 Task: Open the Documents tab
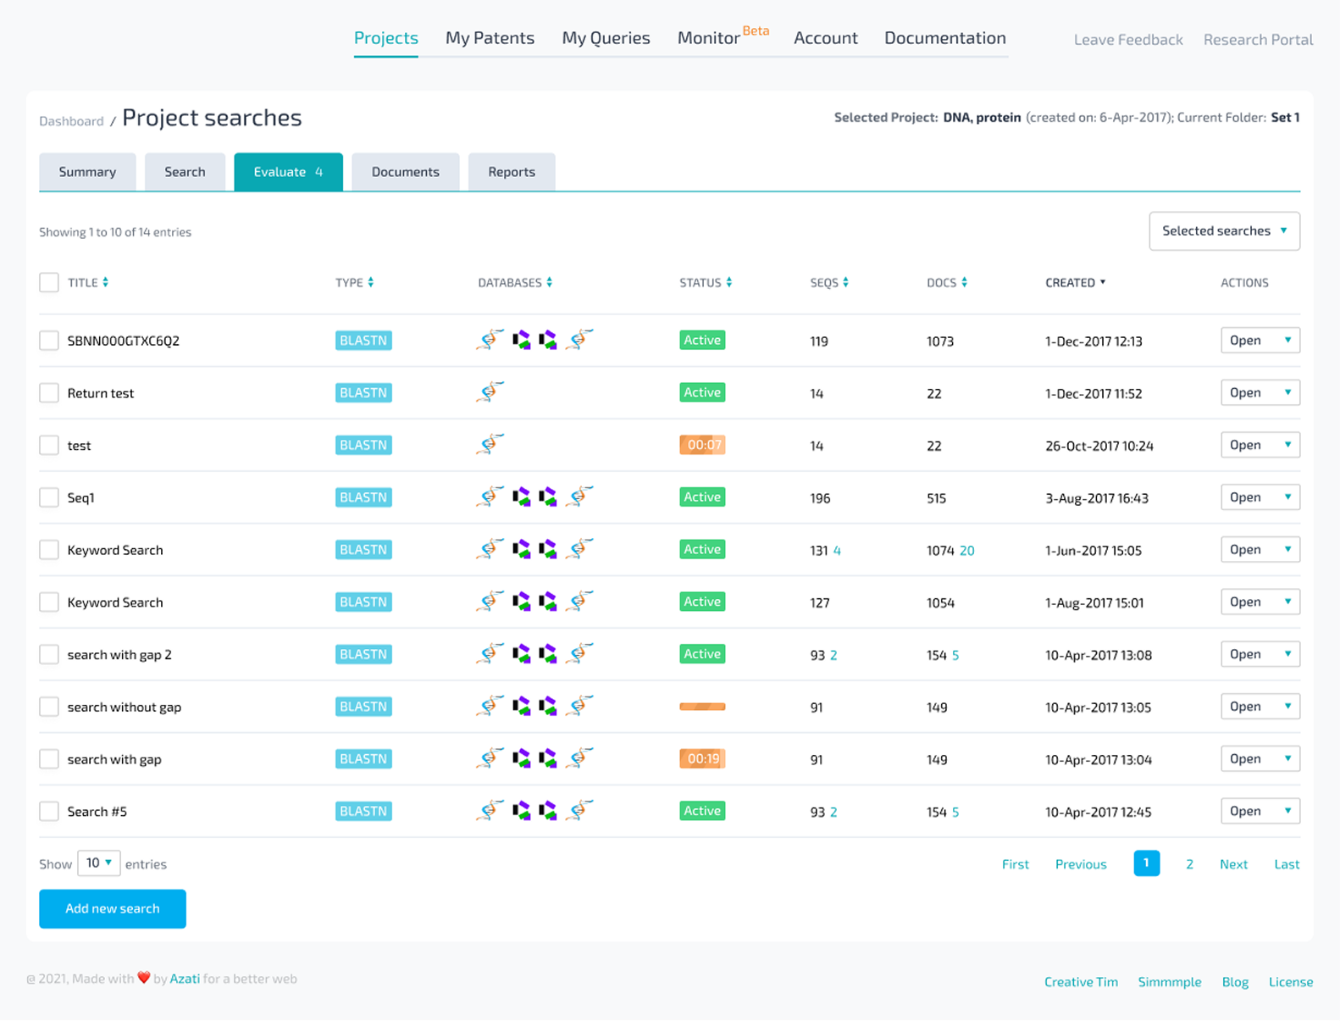[406, 172]
